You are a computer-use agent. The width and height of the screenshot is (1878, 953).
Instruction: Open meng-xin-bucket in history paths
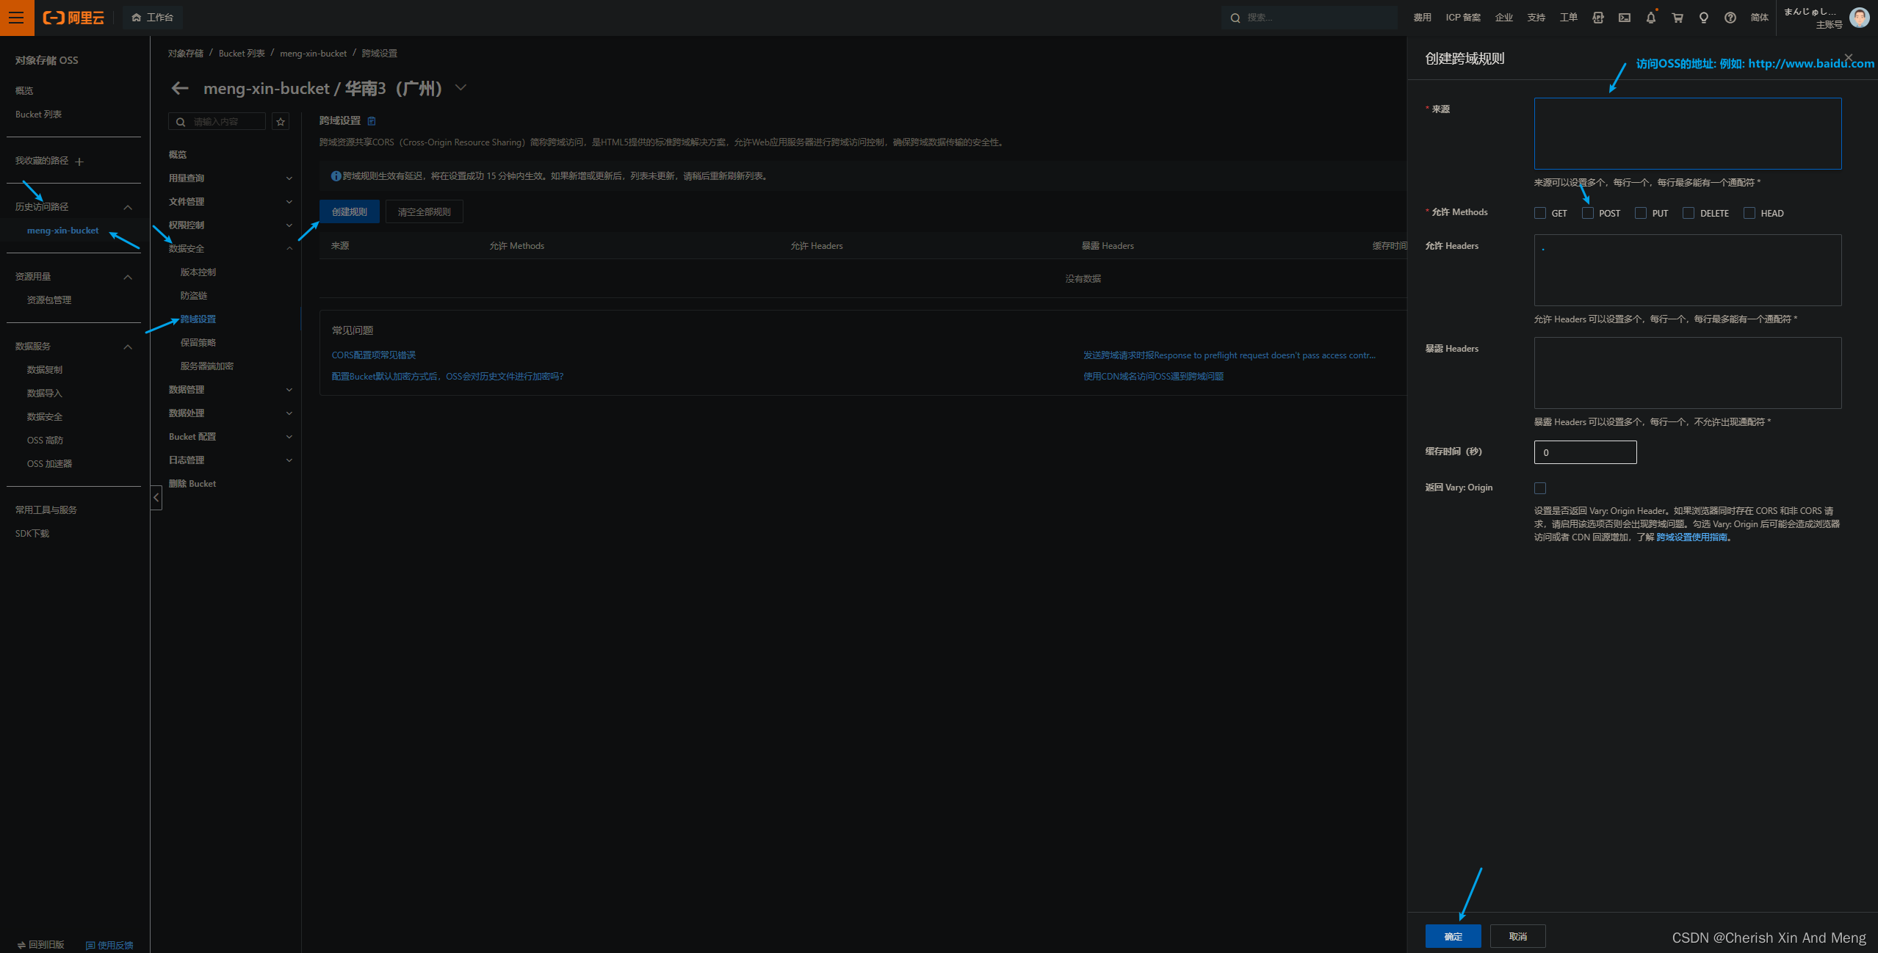62,231
